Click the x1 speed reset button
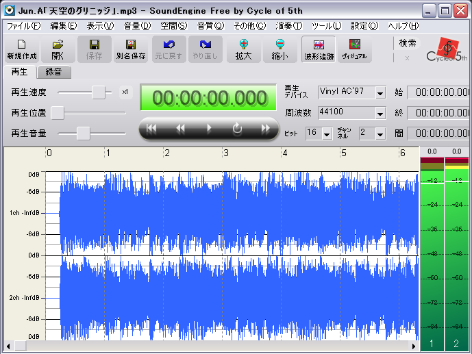472x354 pixels. 125,92
